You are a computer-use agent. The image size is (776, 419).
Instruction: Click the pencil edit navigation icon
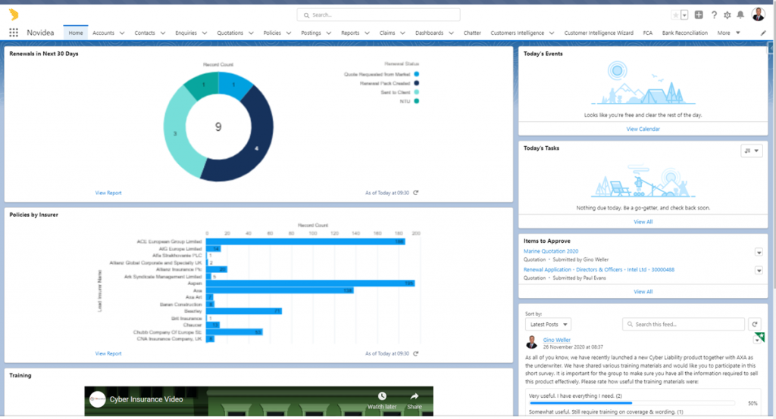(x=763, y=33)
